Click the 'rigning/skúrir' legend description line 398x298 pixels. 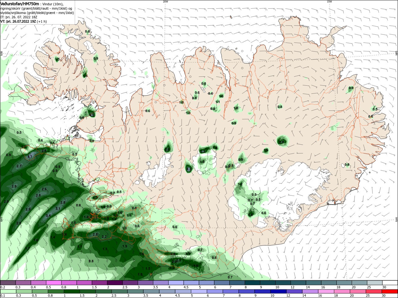coord(36,8)
